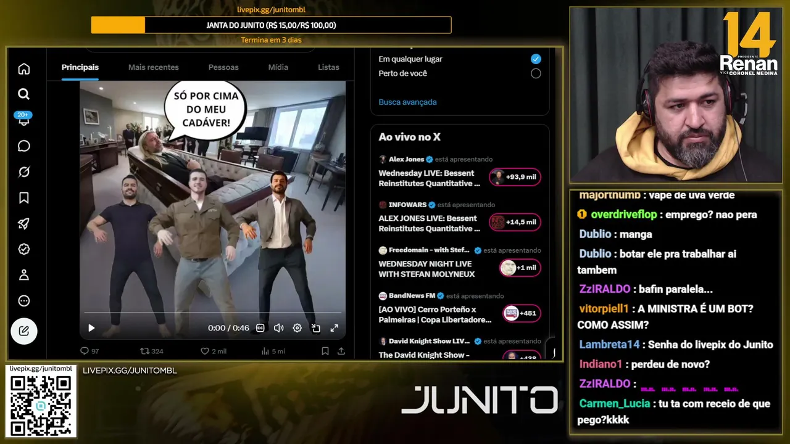Open replies with 97 comments
This screenshot has width=790, height=444.
pos(89,351)
